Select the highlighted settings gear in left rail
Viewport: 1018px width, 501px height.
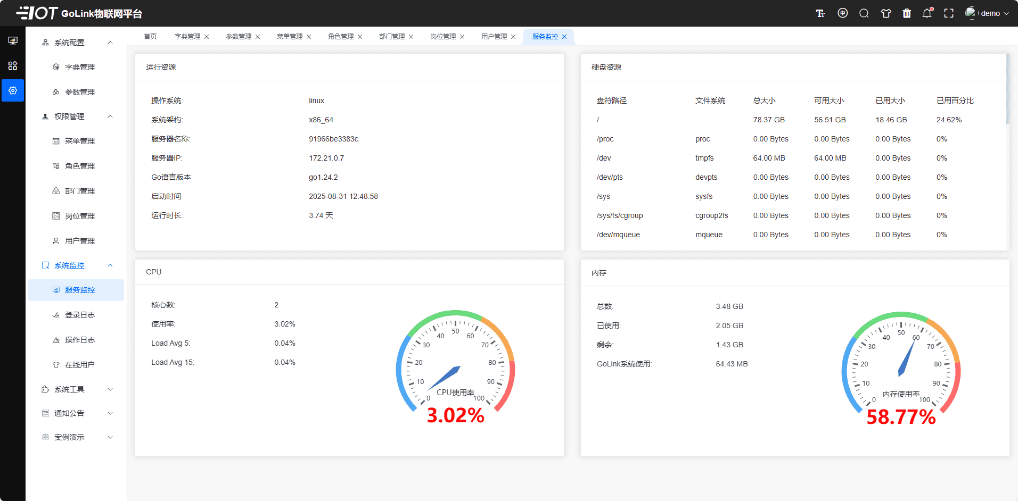click(13, 90)
